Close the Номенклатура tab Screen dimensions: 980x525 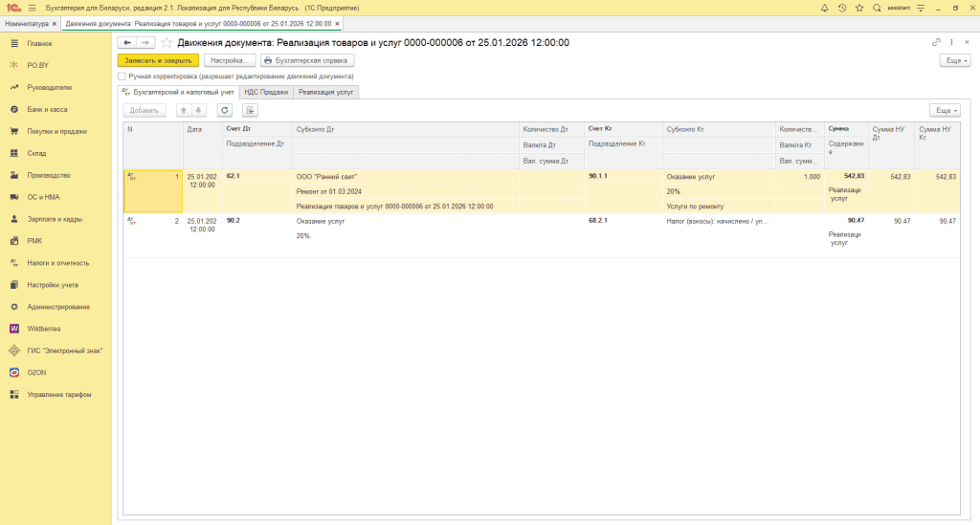(x=54, y=22)
